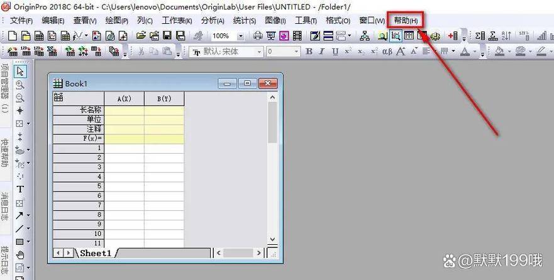This screenshot has width=554, height=280.
Task: Open the font name dropdown
Action: coord(259,52)
